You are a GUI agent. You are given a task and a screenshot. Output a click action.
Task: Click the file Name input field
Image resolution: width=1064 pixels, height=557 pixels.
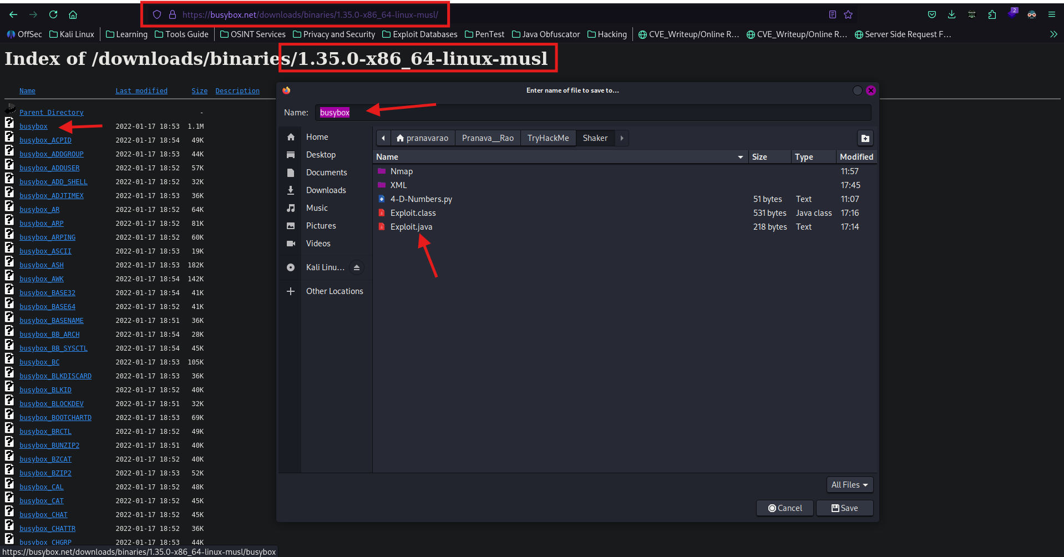tap(593, 113)
